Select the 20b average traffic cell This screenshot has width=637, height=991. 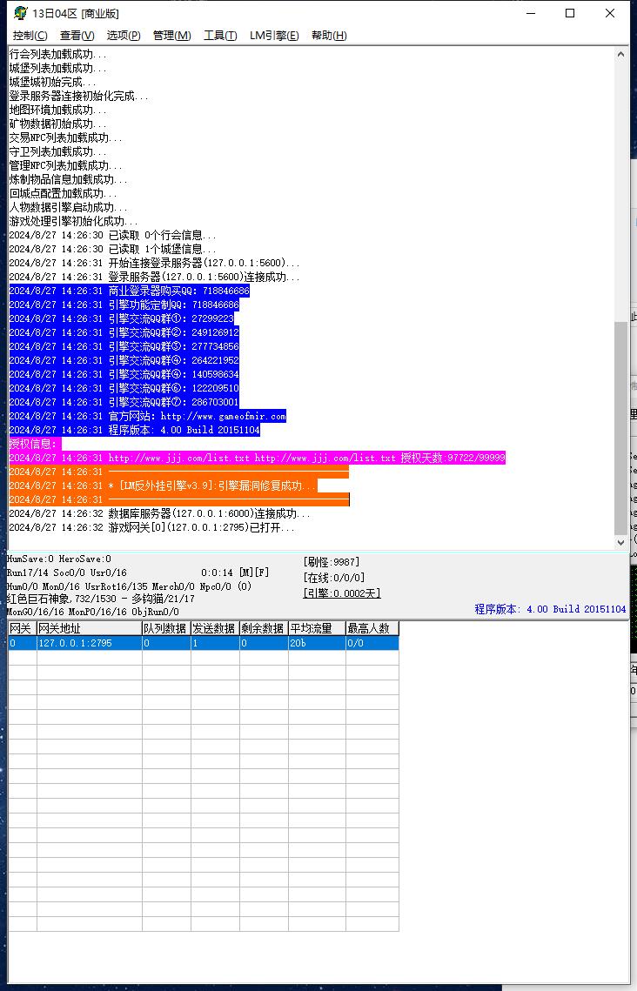pyautogui.click(x=317, y=643)
